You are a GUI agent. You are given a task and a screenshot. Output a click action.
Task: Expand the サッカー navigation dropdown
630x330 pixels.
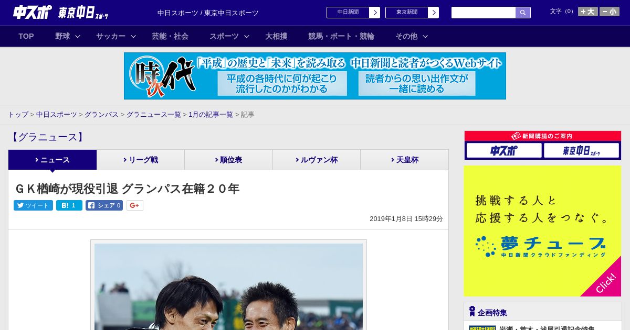point(116,36)
